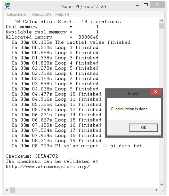
Task: Click the vertical scrollbar thumb
Action: tap(162, 26)
